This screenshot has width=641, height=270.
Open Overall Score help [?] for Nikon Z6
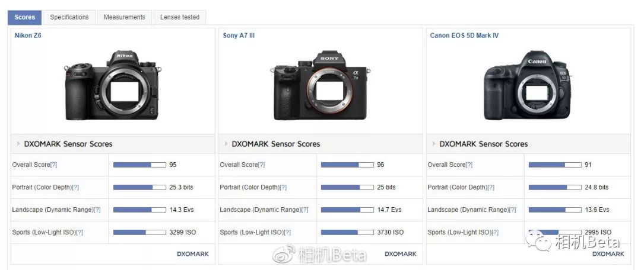[x=53, y=165]
